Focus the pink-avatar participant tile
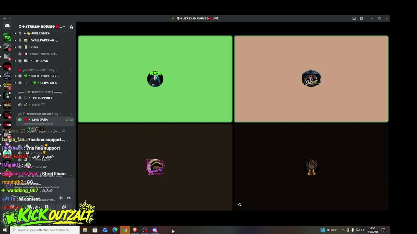 pyautogui.click(x=155, y=167)
